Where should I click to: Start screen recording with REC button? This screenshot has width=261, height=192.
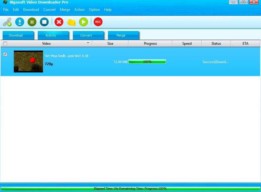pyautogui.click(x=98, y=22)
